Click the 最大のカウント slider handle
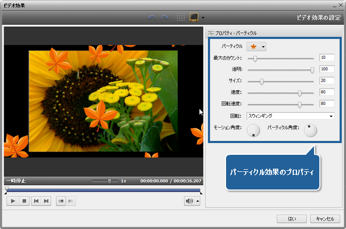Image resolution: width=346 pixels, height=229 pixels. click(255, 58)
